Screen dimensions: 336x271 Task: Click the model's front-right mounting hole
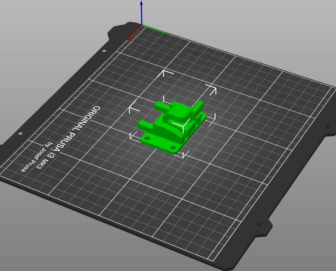(173, 148)
